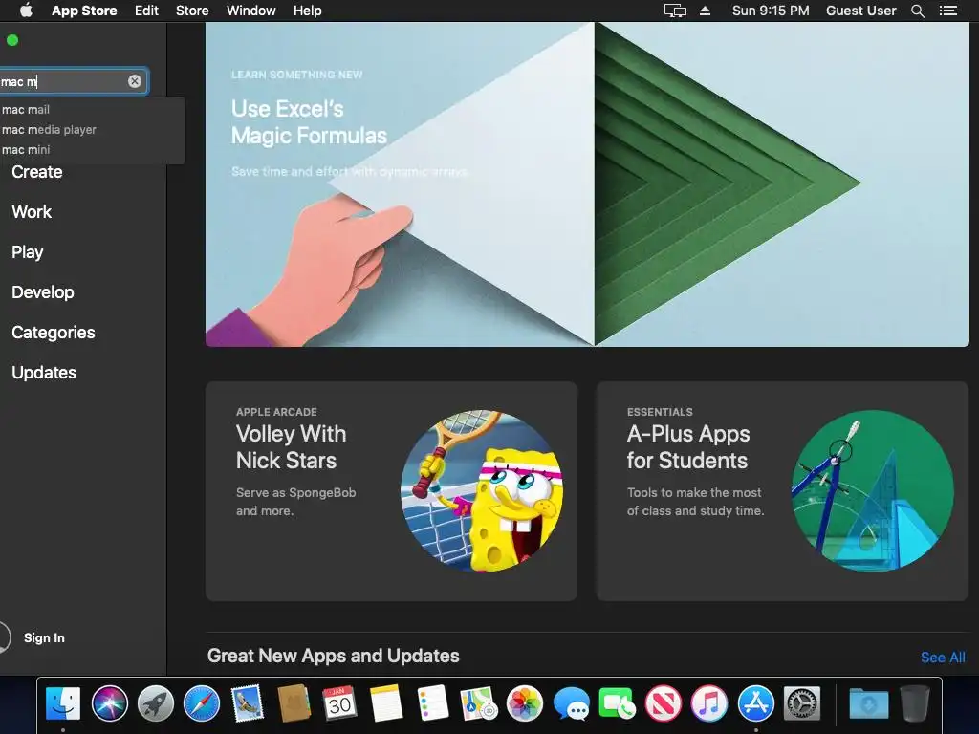Open the Play section

[x=27, y=252]
